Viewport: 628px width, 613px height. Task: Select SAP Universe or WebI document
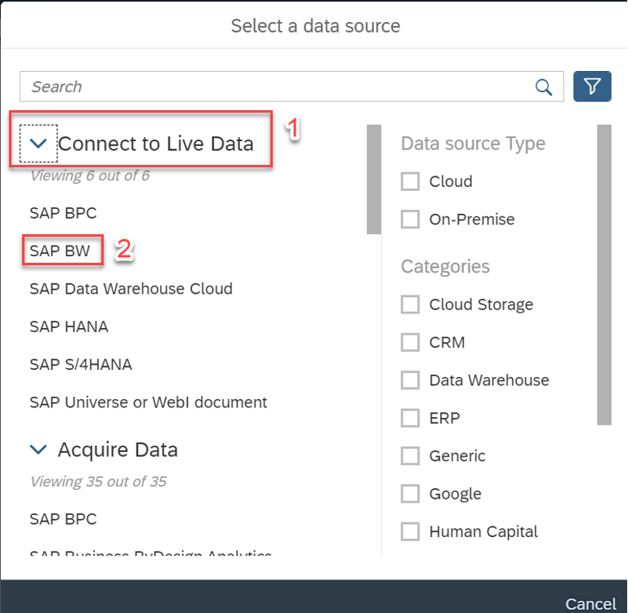point(148,402)
